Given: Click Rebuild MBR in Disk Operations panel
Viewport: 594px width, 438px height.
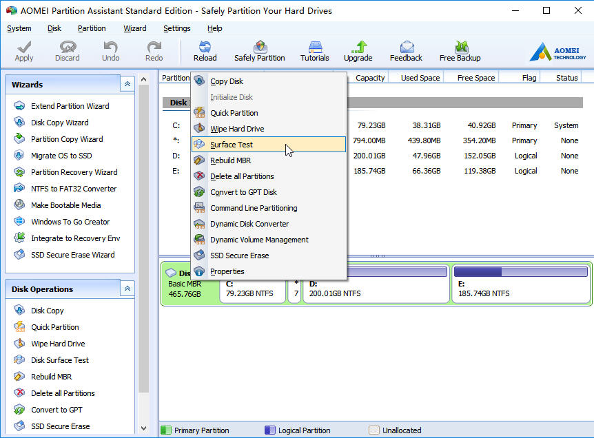Looking at the screenshot, I should coord(52,377).
